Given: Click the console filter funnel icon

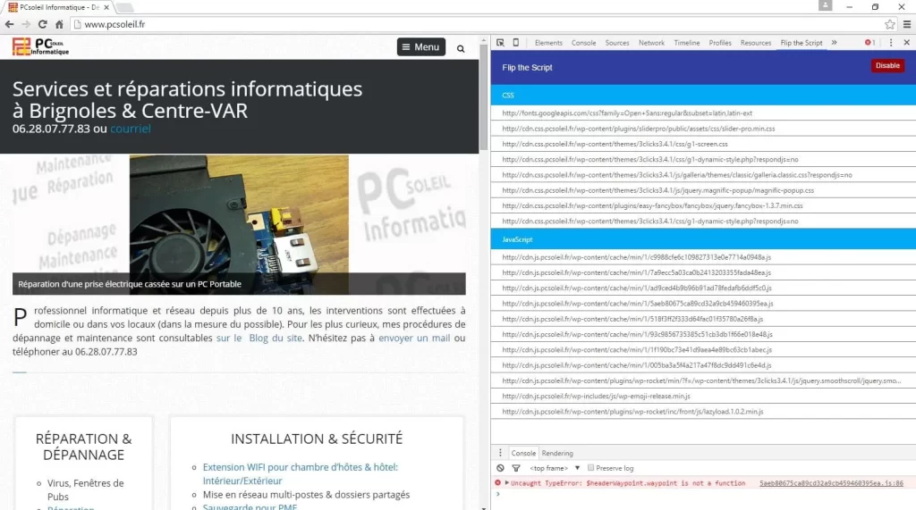Looking at the screenshot, I should (516, 468).
